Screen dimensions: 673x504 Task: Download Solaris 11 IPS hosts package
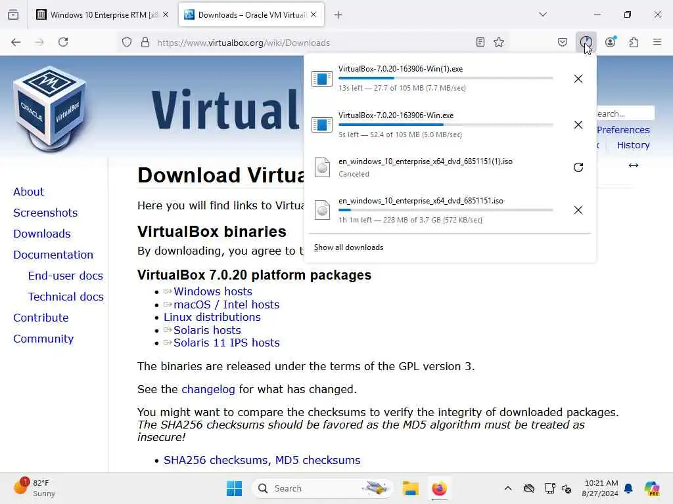(227, 343)
